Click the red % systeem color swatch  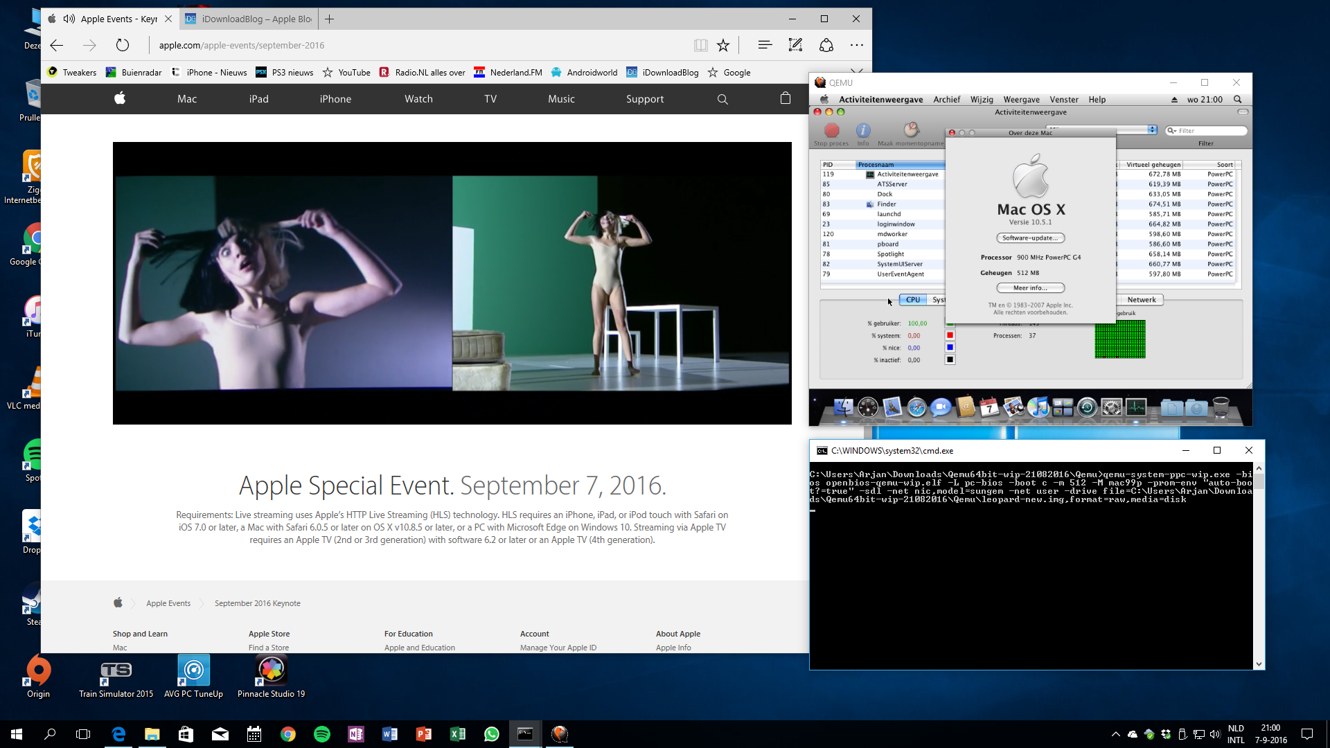coord(950,335)
